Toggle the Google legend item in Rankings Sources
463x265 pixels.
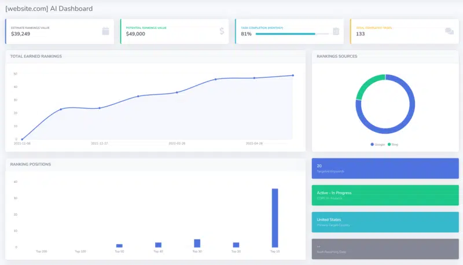(378, 144)
